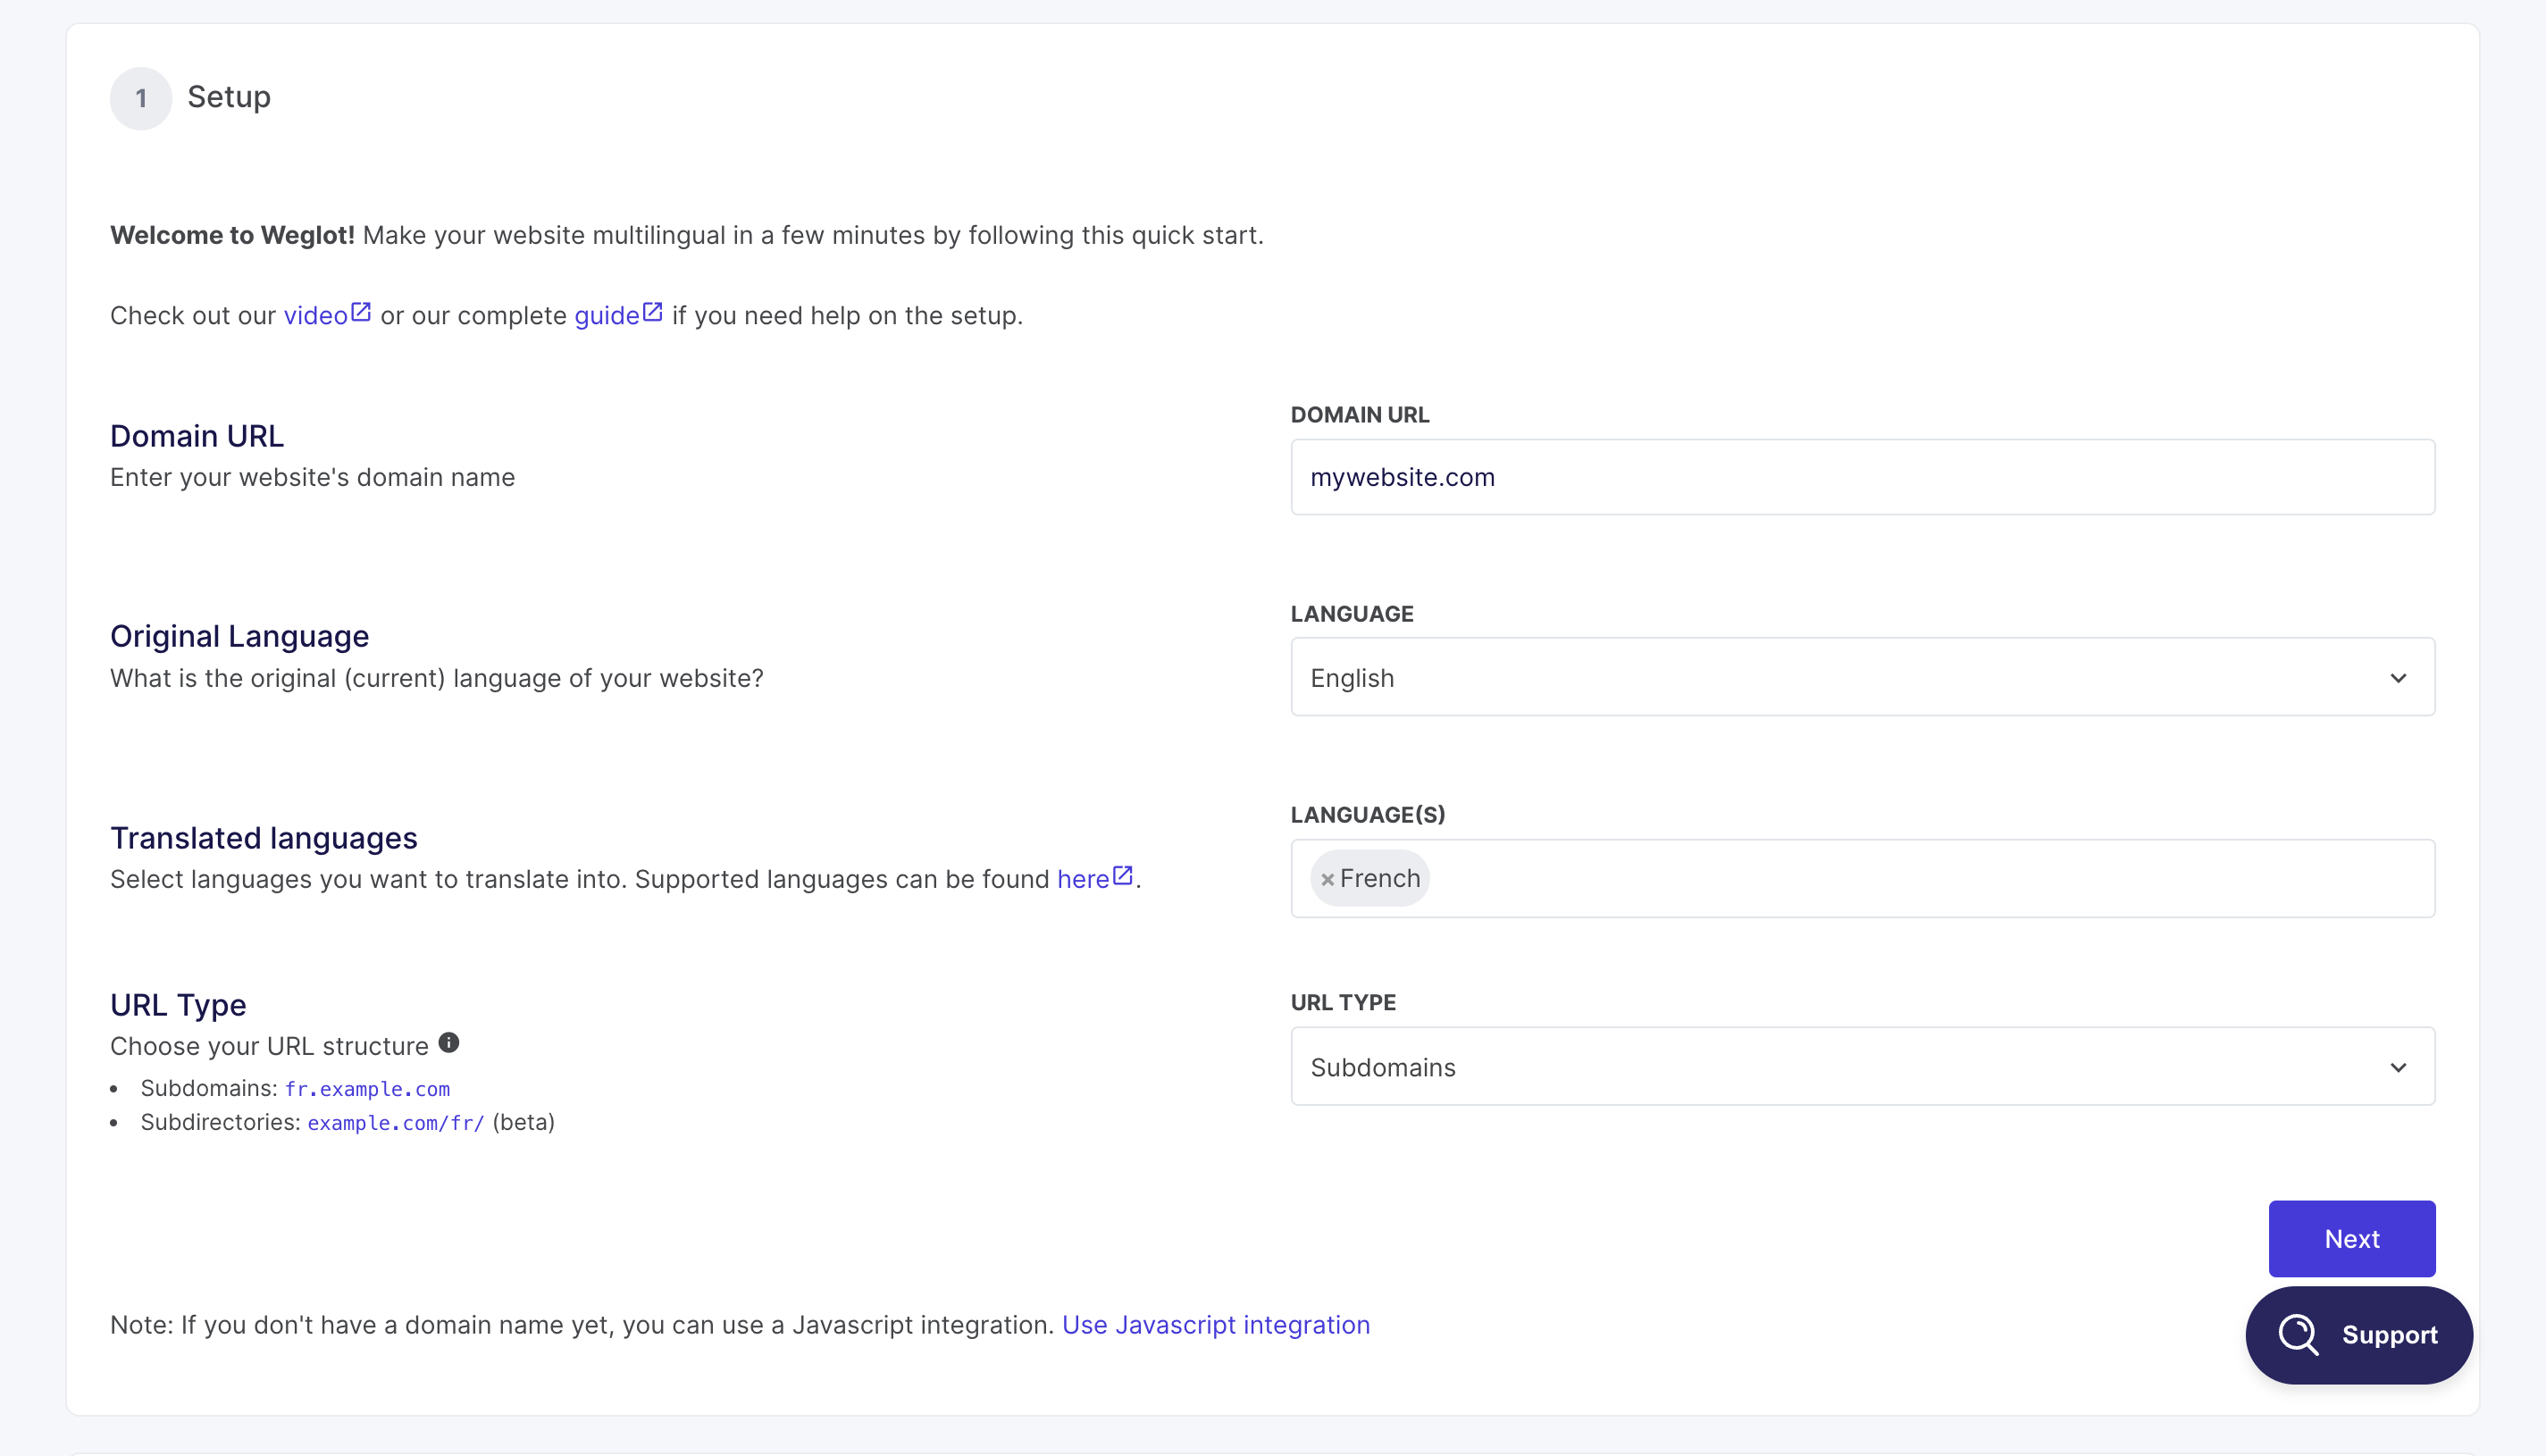Open the "Use Javascript integration" link
2546x1456 pixels.
1215,1324
